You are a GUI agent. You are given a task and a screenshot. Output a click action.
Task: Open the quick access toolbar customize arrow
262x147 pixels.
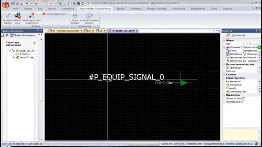click(88, 3)
